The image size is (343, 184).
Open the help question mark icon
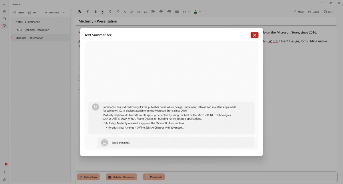tap(4, 173)
